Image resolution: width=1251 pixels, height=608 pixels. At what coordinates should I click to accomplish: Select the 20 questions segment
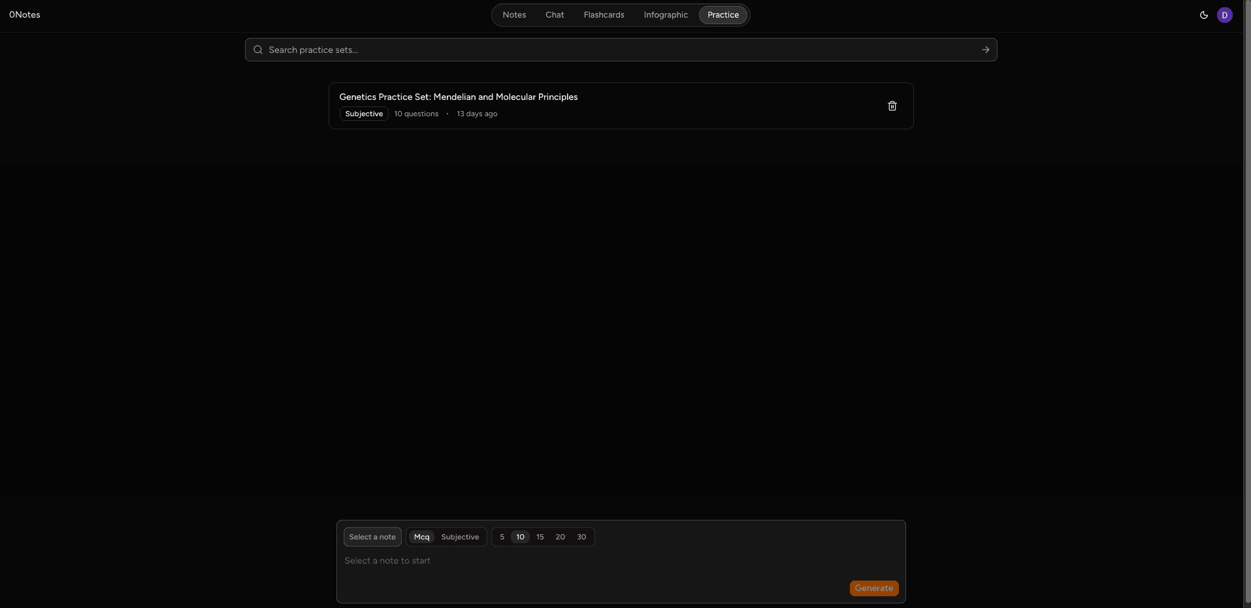point(559,536)
